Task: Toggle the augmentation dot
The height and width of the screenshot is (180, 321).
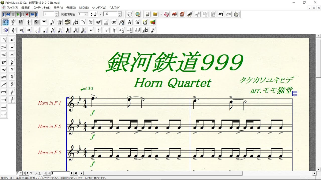Action: 91,30
